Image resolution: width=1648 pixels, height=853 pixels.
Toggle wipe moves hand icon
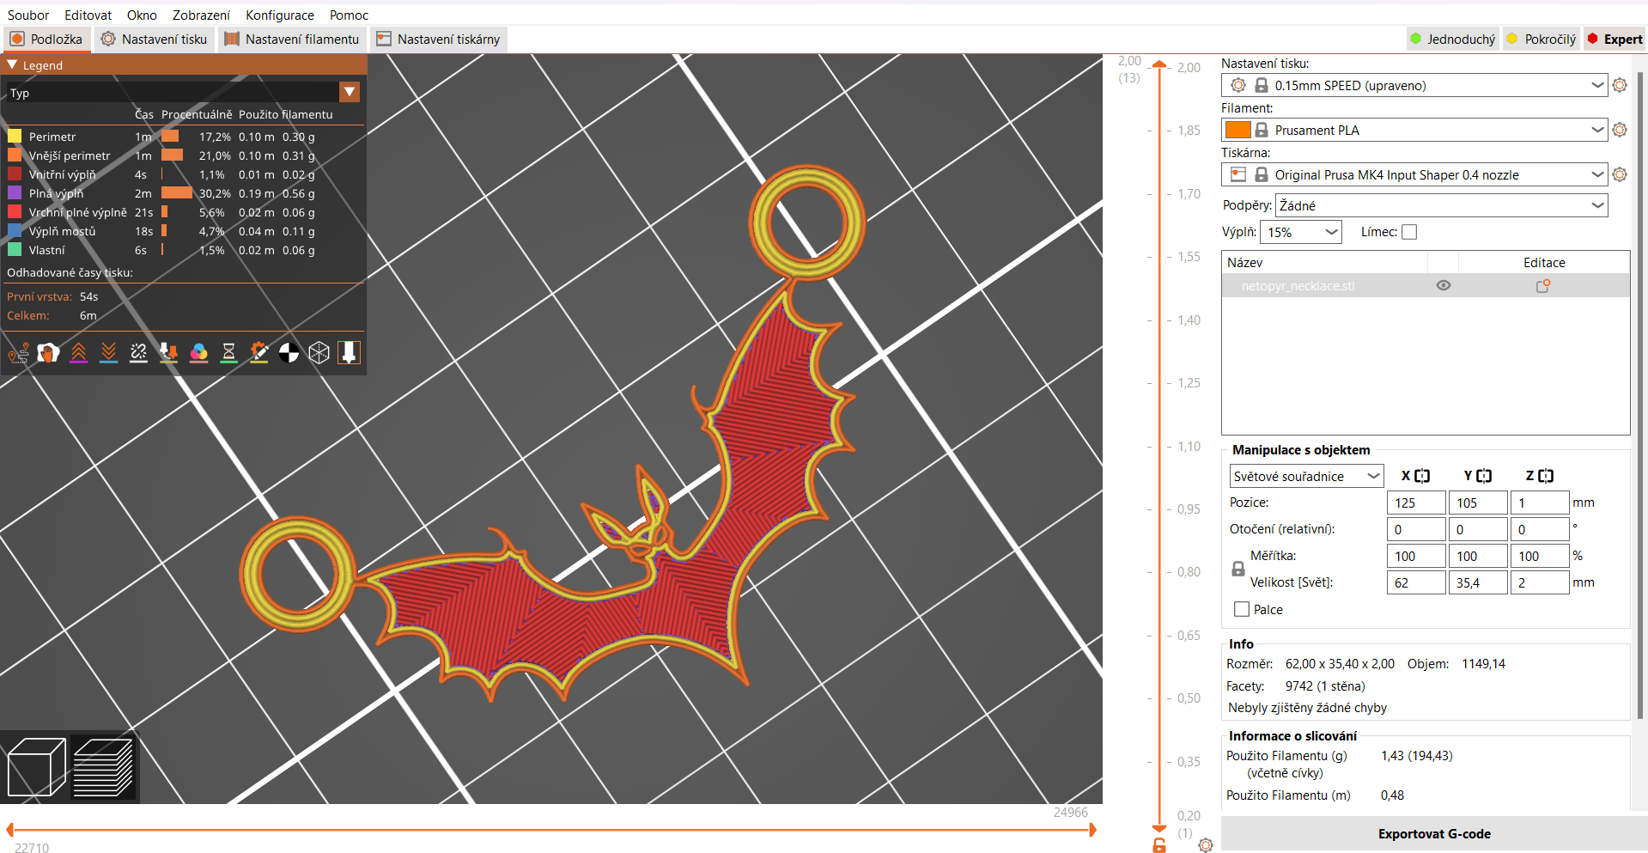[48, 353]
